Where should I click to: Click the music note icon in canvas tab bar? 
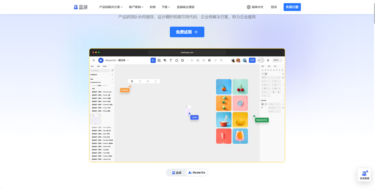148,81
